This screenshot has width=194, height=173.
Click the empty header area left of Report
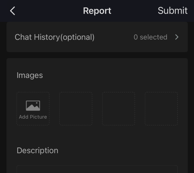pyautogui.click(x=47, y=11)
